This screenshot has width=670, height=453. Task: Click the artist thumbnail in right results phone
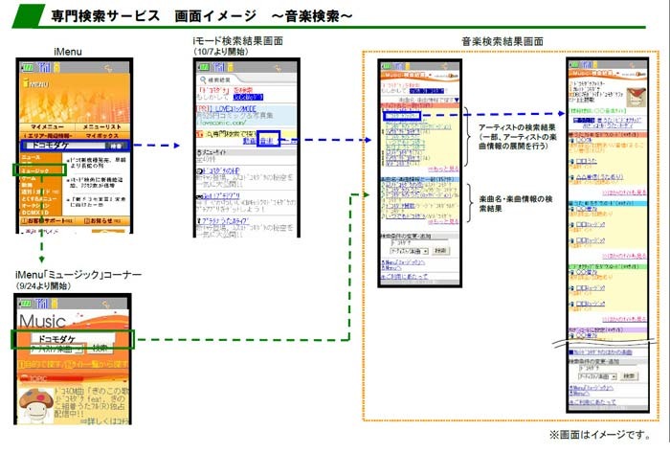point(636,98)
